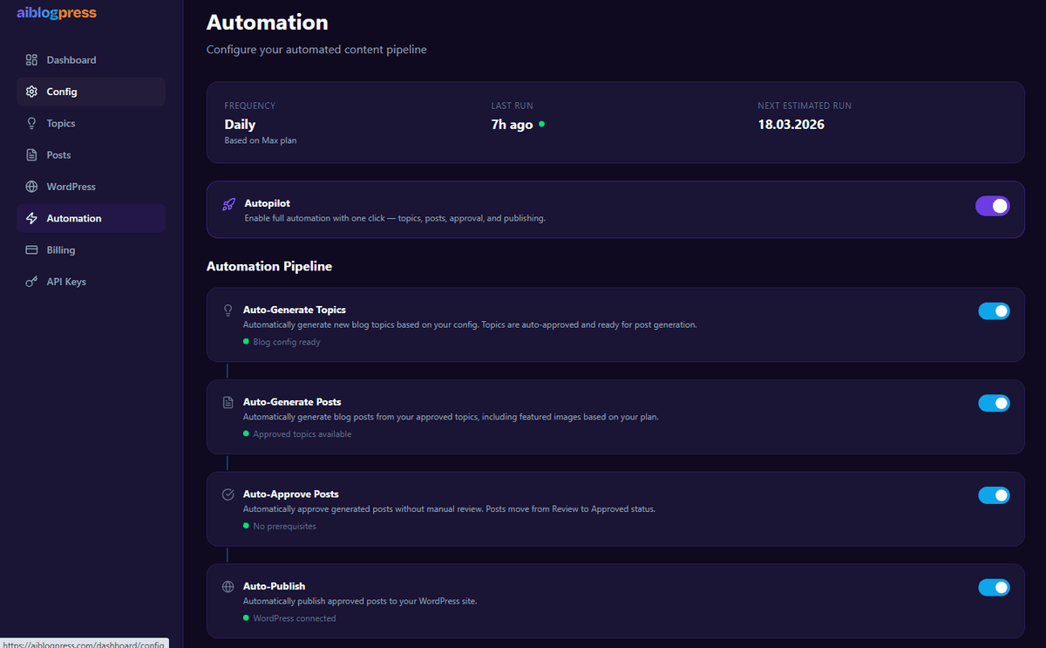Click the aiblogpress logo
Screen dimensions: 1046x648
coord(56,13)
